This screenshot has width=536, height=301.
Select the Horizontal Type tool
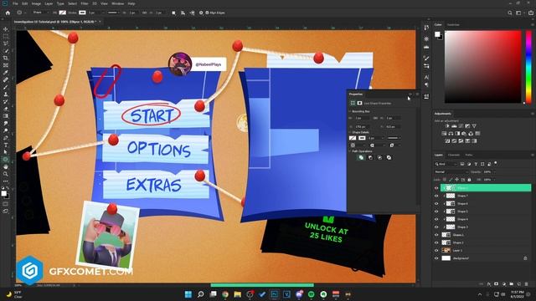click(6, 145)
